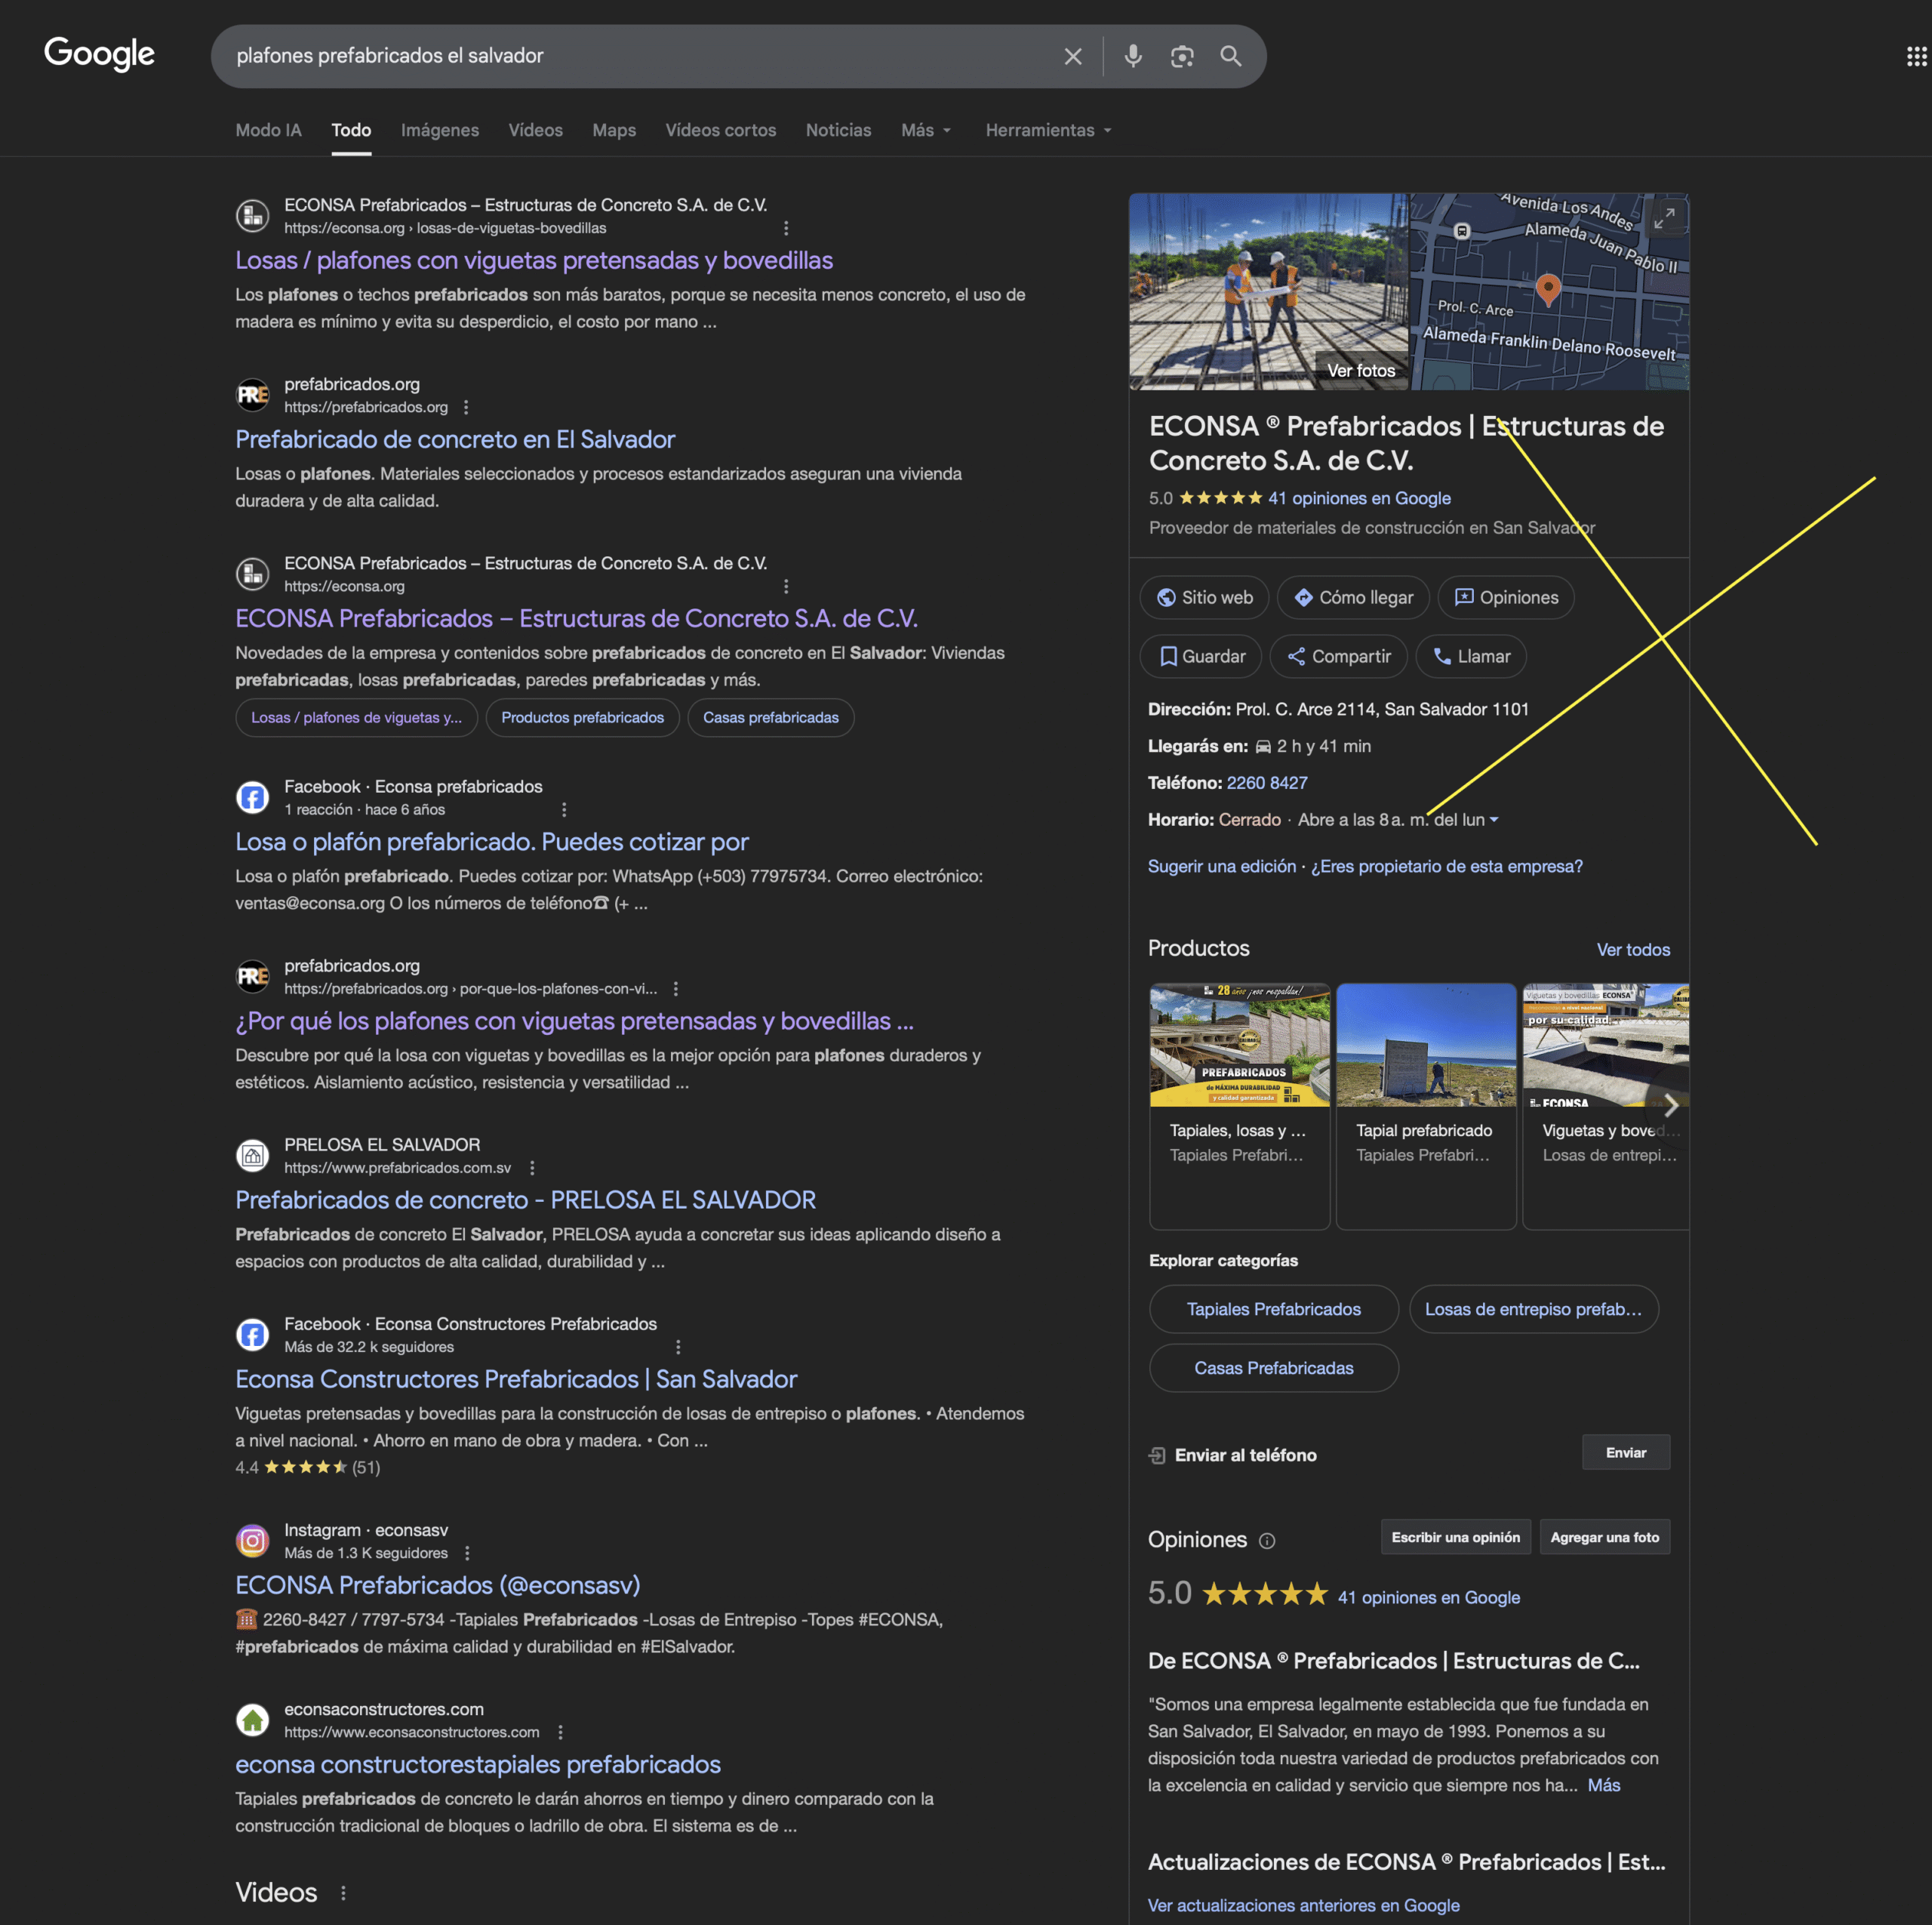Click the phone number 2260 8427 link

click(x=1267, y=782)
